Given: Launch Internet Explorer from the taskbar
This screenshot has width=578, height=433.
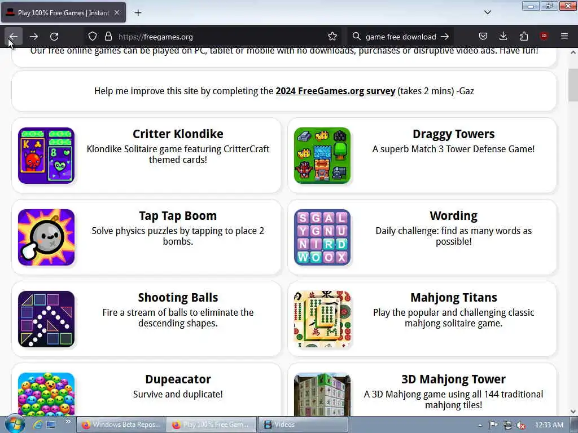Looking at the screenshot, I should tap(37, 425).
